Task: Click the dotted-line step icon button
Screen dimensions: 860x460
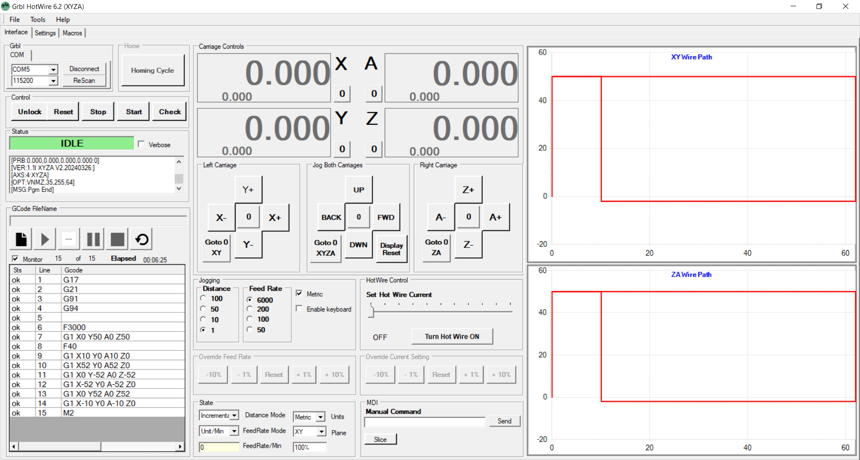Action: point(69,239)
